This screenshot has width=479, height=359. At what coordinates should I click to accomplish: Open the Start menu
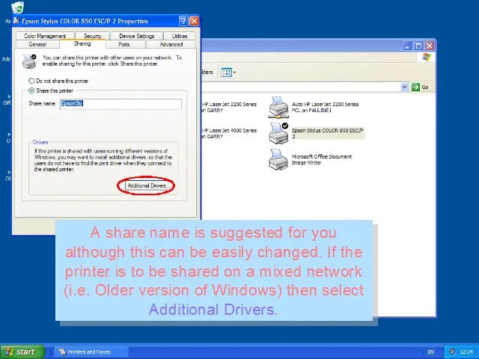(22, 352)
